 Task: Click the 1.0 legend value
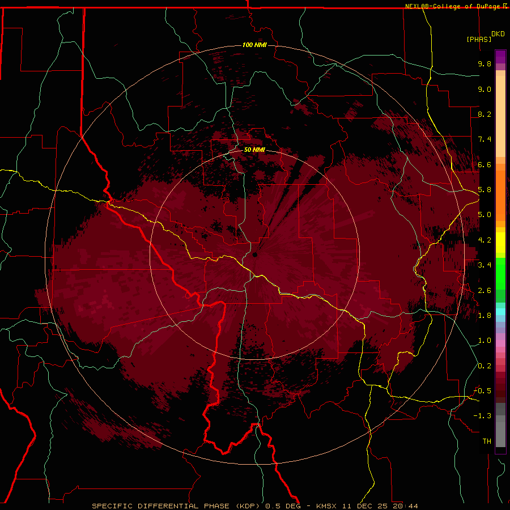click(x=484, y=341)
